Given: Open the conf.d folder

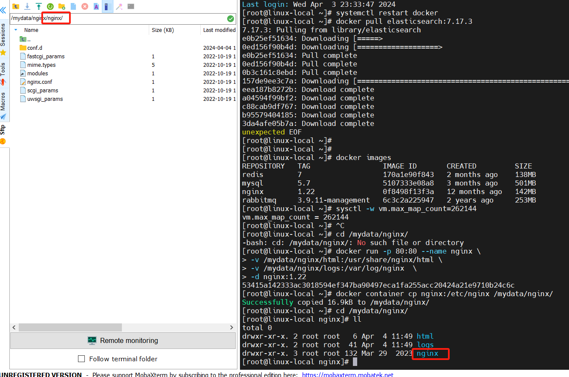Looking at the screenshot, I should [35, 48].
